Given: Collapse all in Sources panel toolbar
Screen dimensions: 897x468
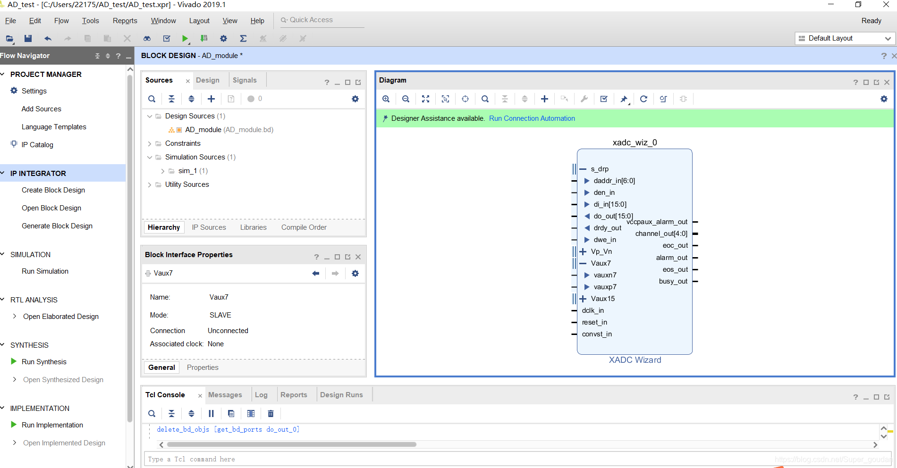Looking at the screenshot, I should tap(171, 99).
